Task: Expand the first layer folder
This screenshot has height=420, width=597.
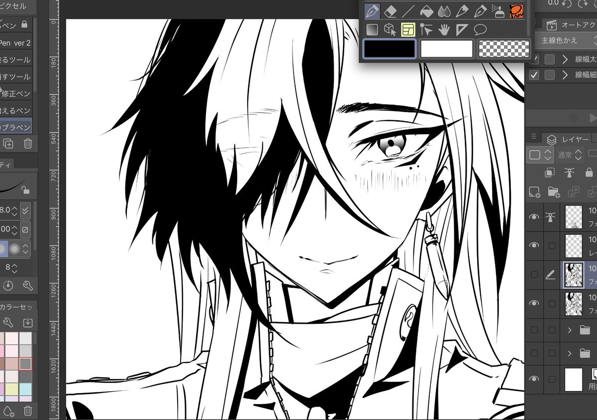Action: point(570,329)
